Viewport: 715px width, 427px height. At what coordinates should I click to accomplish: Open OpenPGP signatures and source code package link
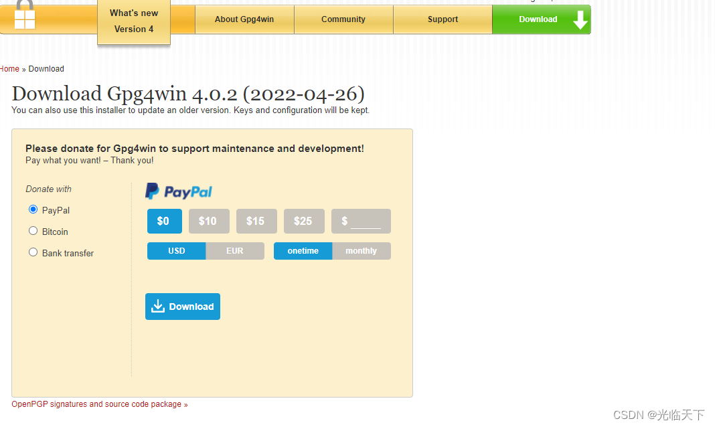(99, 404)
